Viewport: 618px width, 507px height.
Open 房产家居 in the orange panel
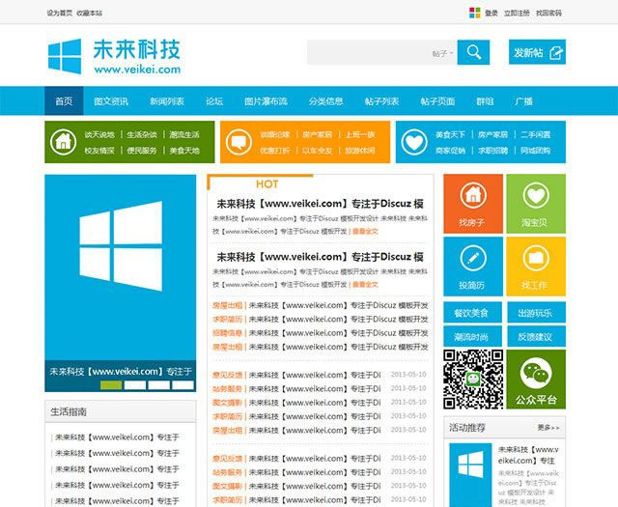[318, 135]
